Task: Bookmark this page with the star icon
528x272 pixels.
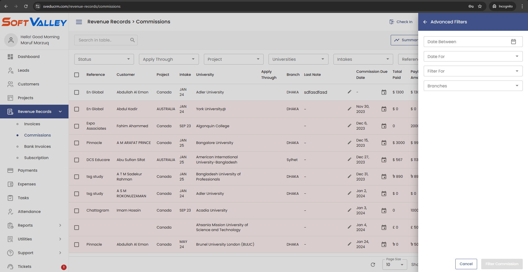Action: coord(480,6)
